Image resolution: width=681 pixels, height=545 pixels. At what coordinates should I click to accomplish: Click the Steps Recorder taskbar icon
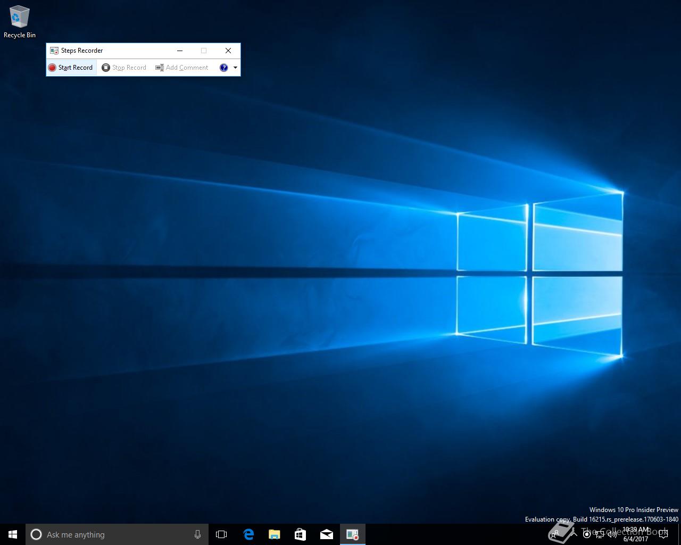[353, 534]
